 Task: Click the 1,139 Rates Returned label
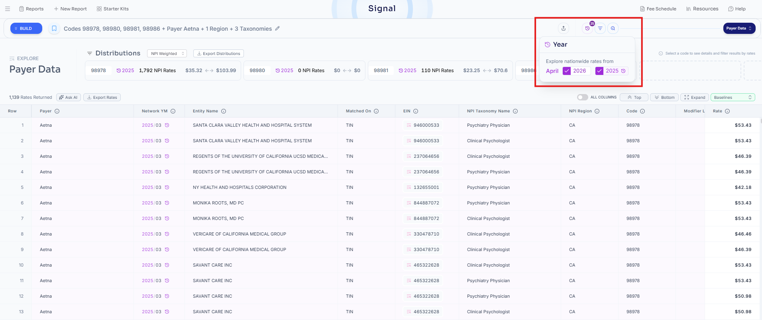[x=31, y=97]
